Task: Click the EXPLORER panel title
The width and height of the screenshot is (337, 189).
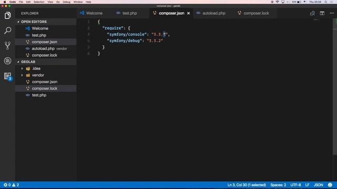Action: click(x=30, y=13)
